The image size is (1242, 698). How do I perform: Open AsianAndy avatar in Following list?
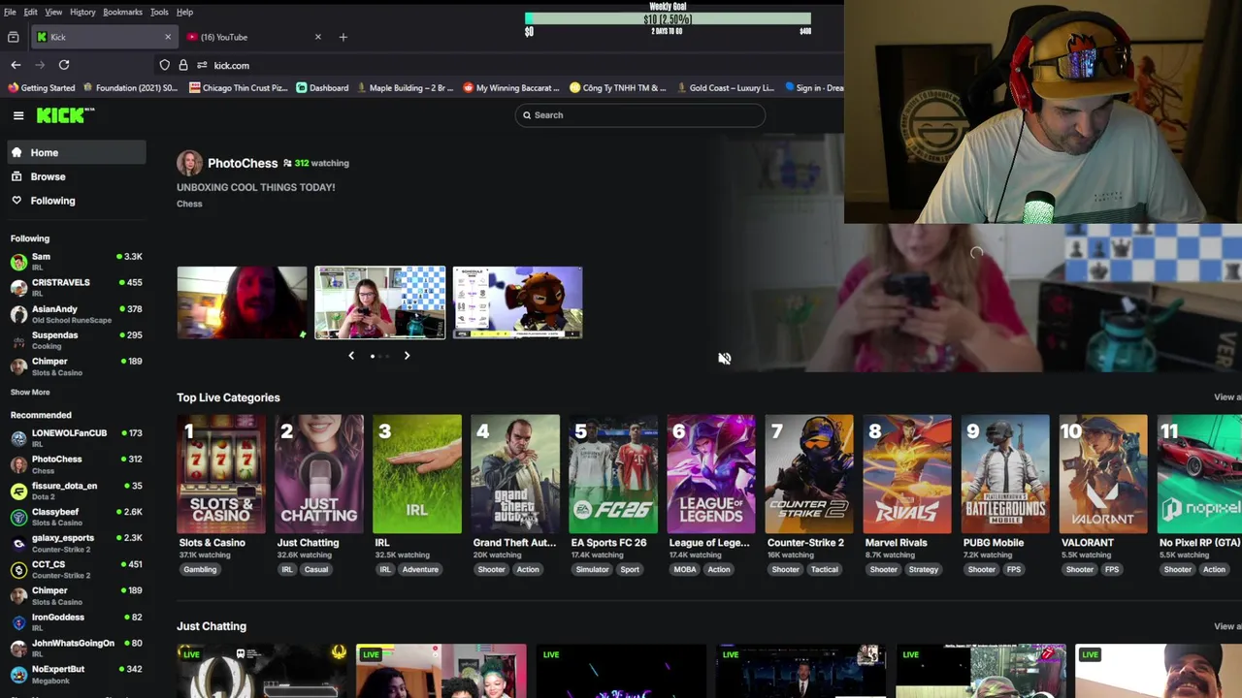(18, 314)
